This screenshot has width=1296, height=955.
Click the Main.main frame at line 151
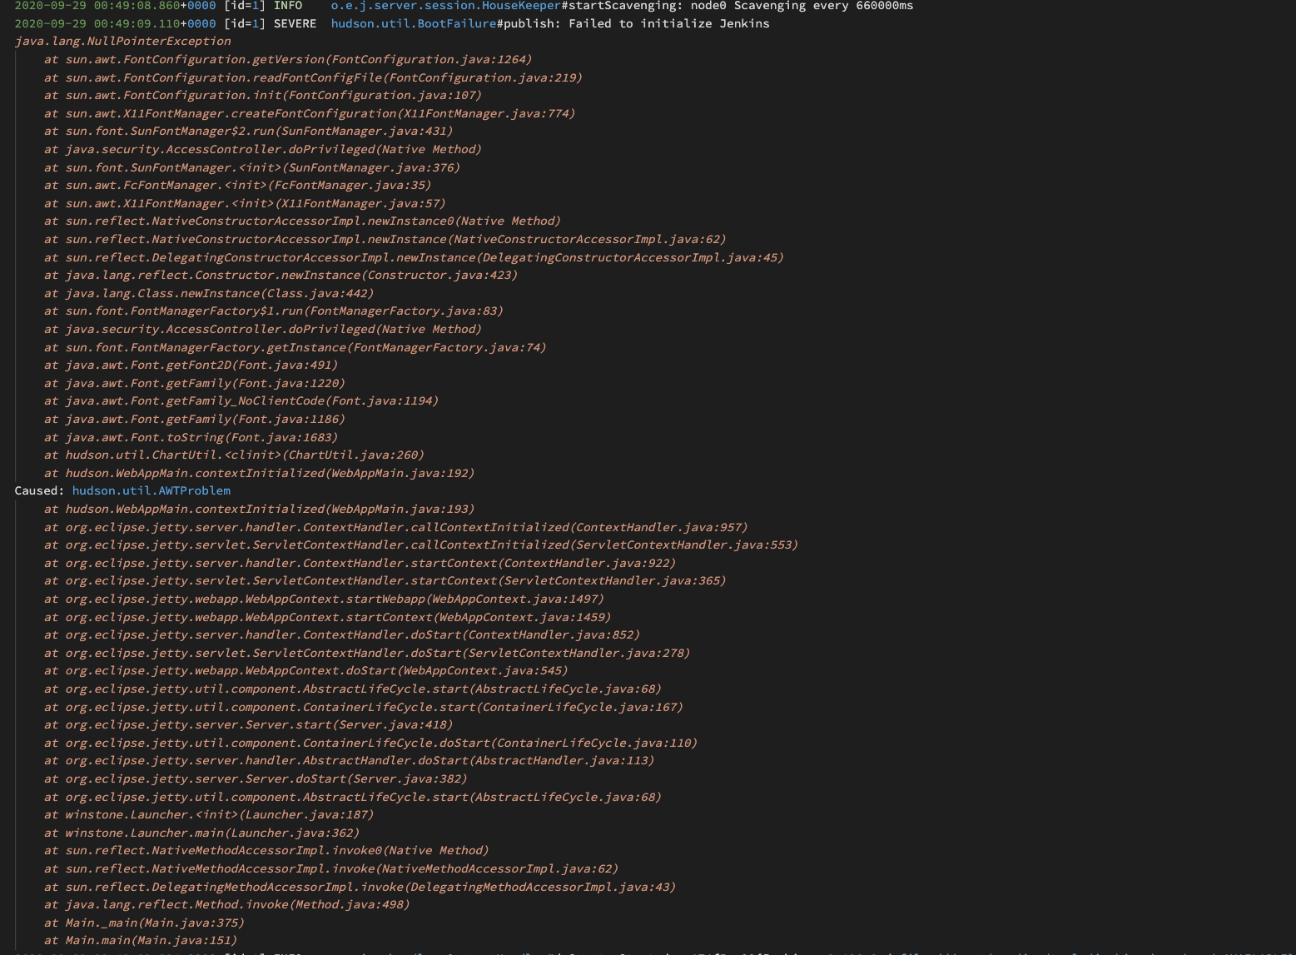(x=141, y=940)
